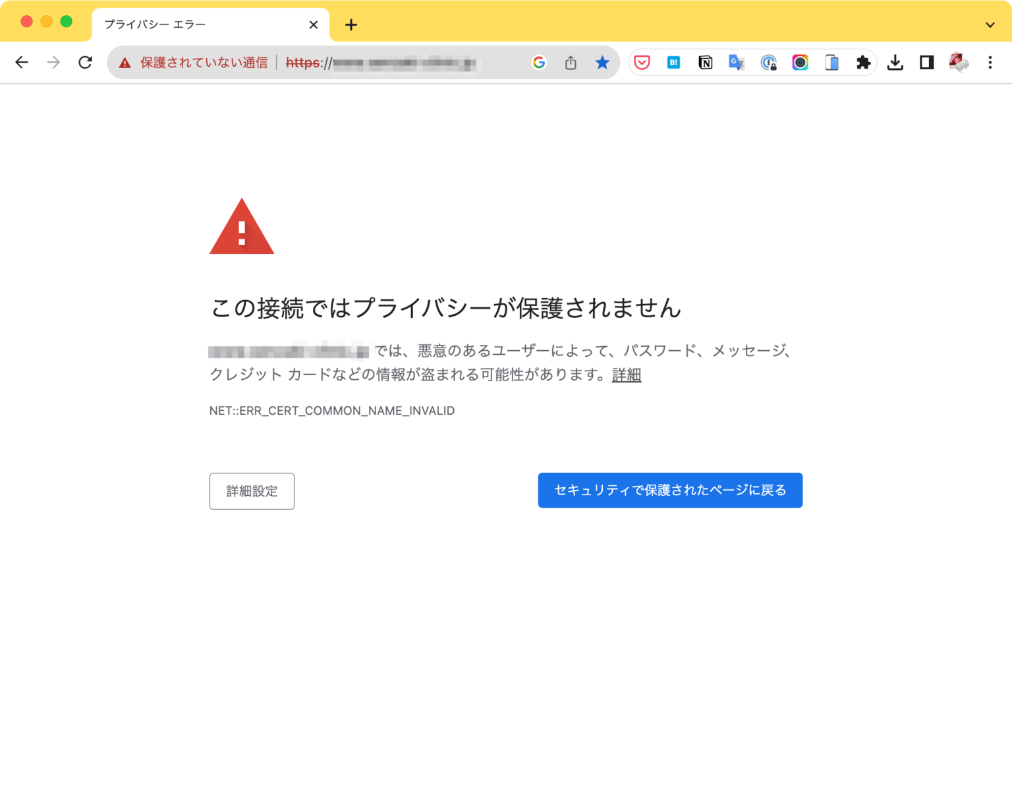
Task: Expand the tab list chevron
Action: [x=991, y=24]
